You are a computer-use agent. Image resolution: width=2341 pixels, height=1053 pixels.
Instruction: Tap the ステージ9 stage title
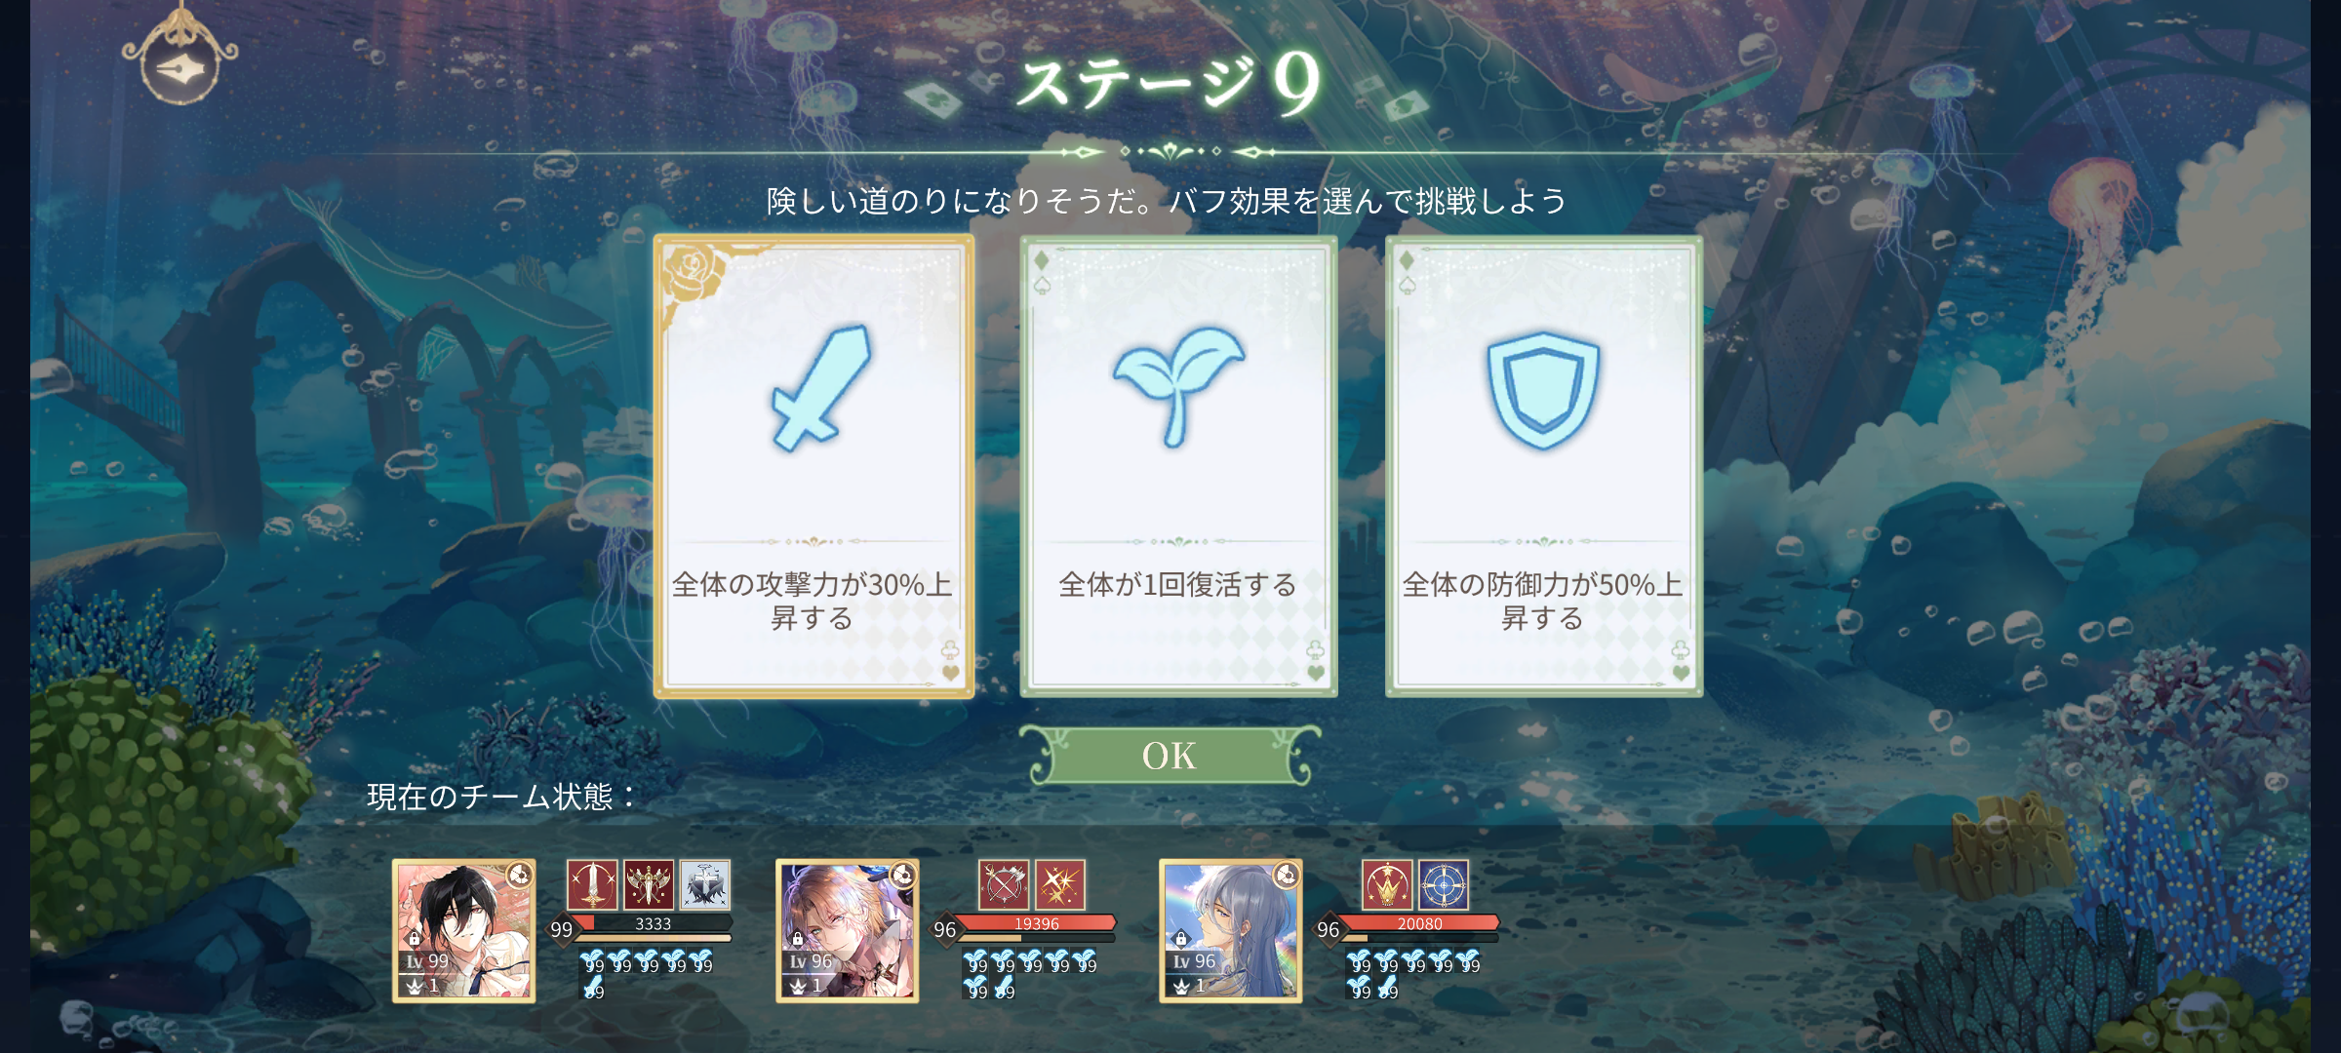pyautogui.click(x=1170, y=83)
